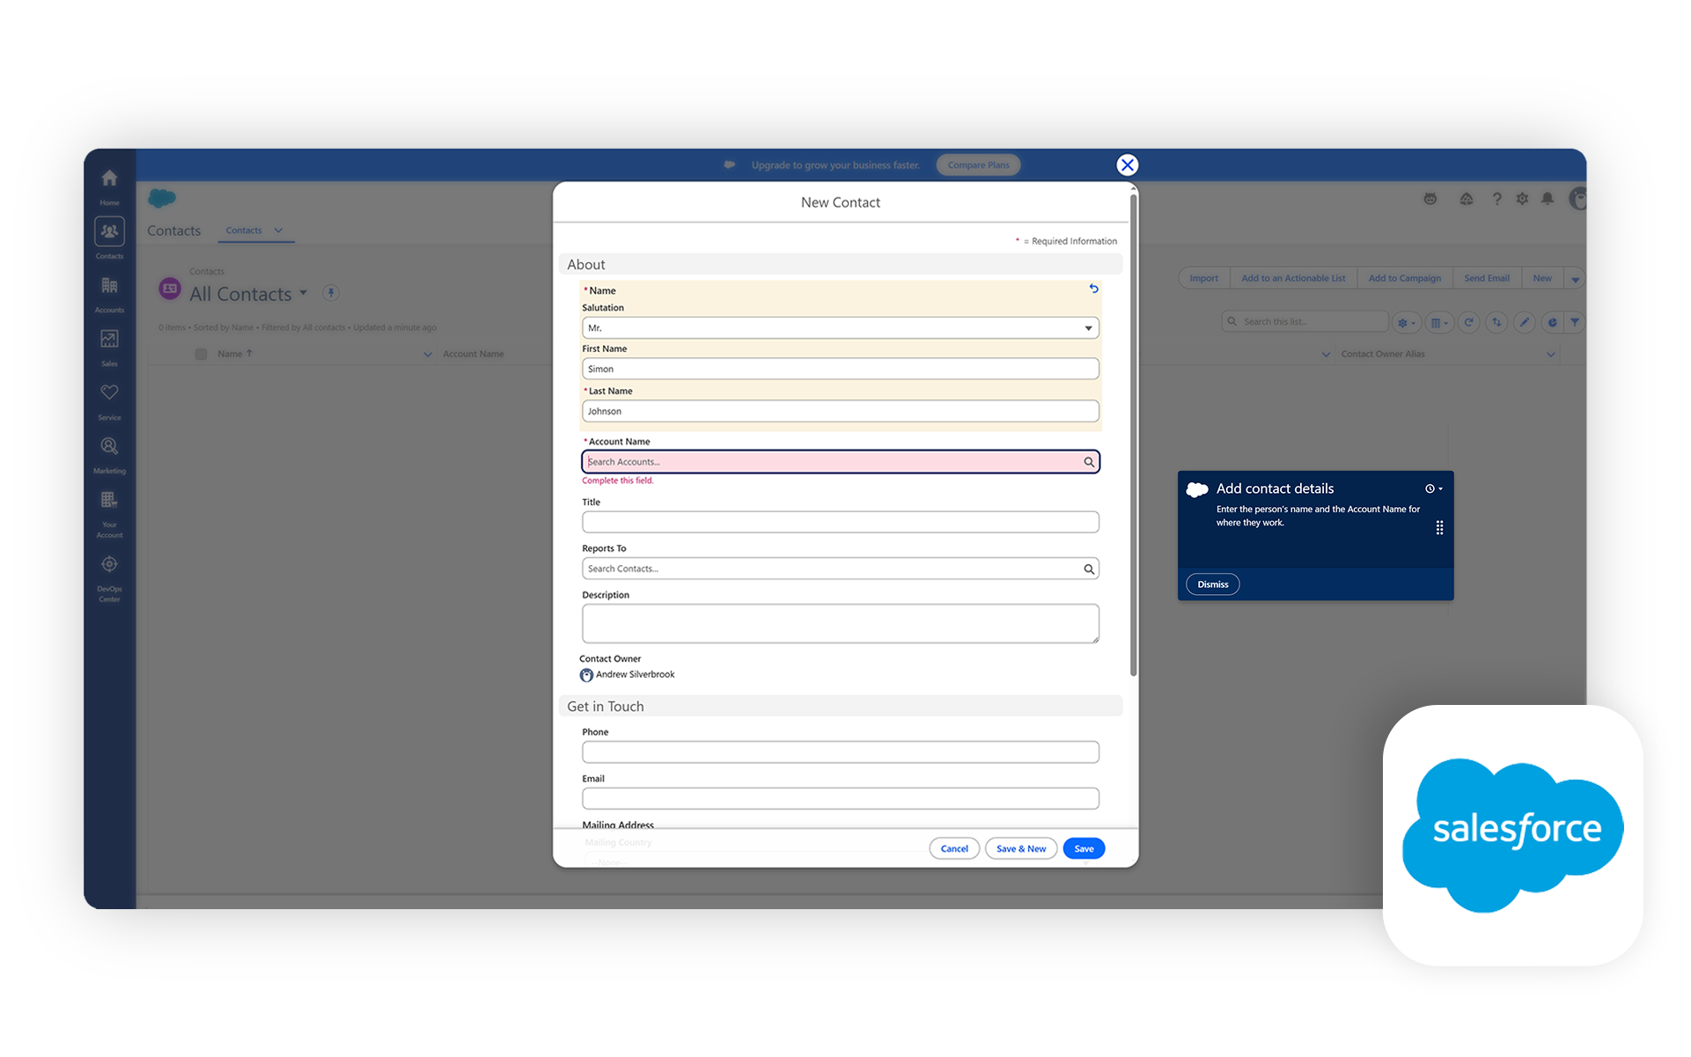Open the Name column header menu
This screenshot has width=1691, height=1057.
(x=428, y=355)
